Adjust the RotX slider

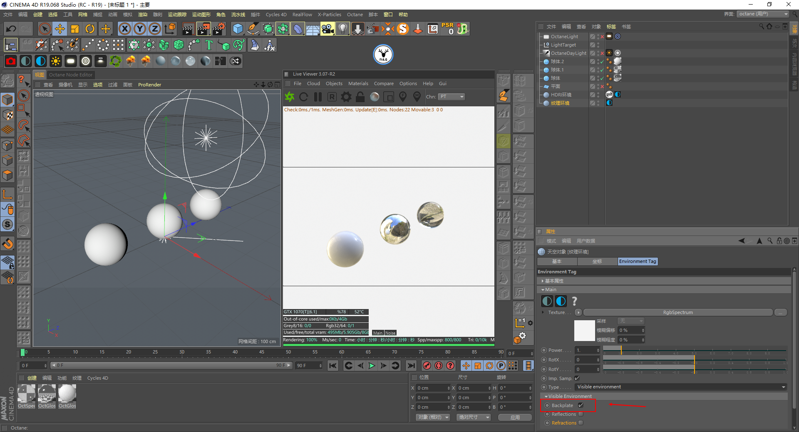tap(694, 360)
